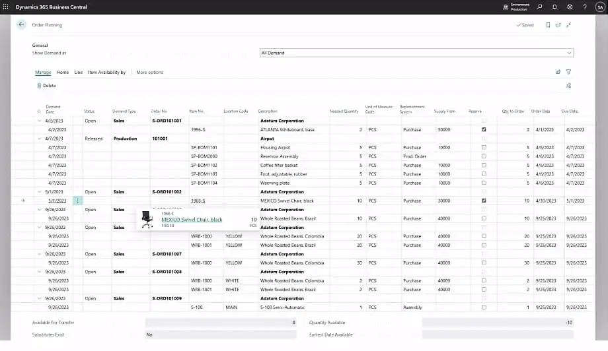The width and height of the screenshot is (608, 351).
Task: Collapse the S-ORD101008 order group
Action: [x=39, y=272]
